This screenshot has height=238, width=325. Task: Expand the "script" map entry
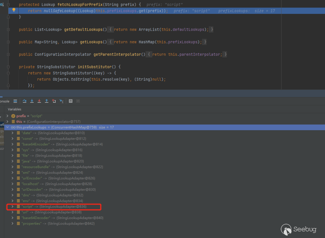point(12,206)
